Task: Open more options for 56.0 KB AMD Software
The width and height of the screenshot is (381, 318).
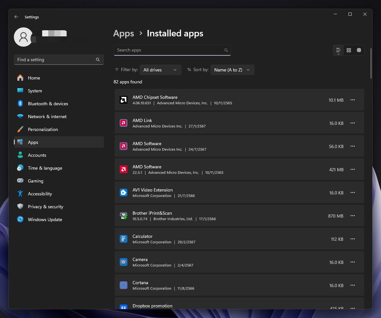Action: point(353,146)
